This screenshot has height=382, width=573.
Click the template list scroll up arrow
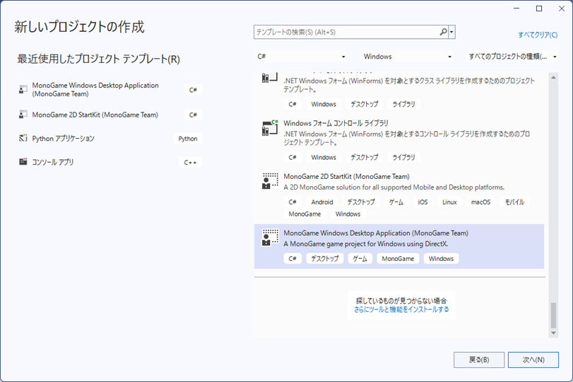554,78
